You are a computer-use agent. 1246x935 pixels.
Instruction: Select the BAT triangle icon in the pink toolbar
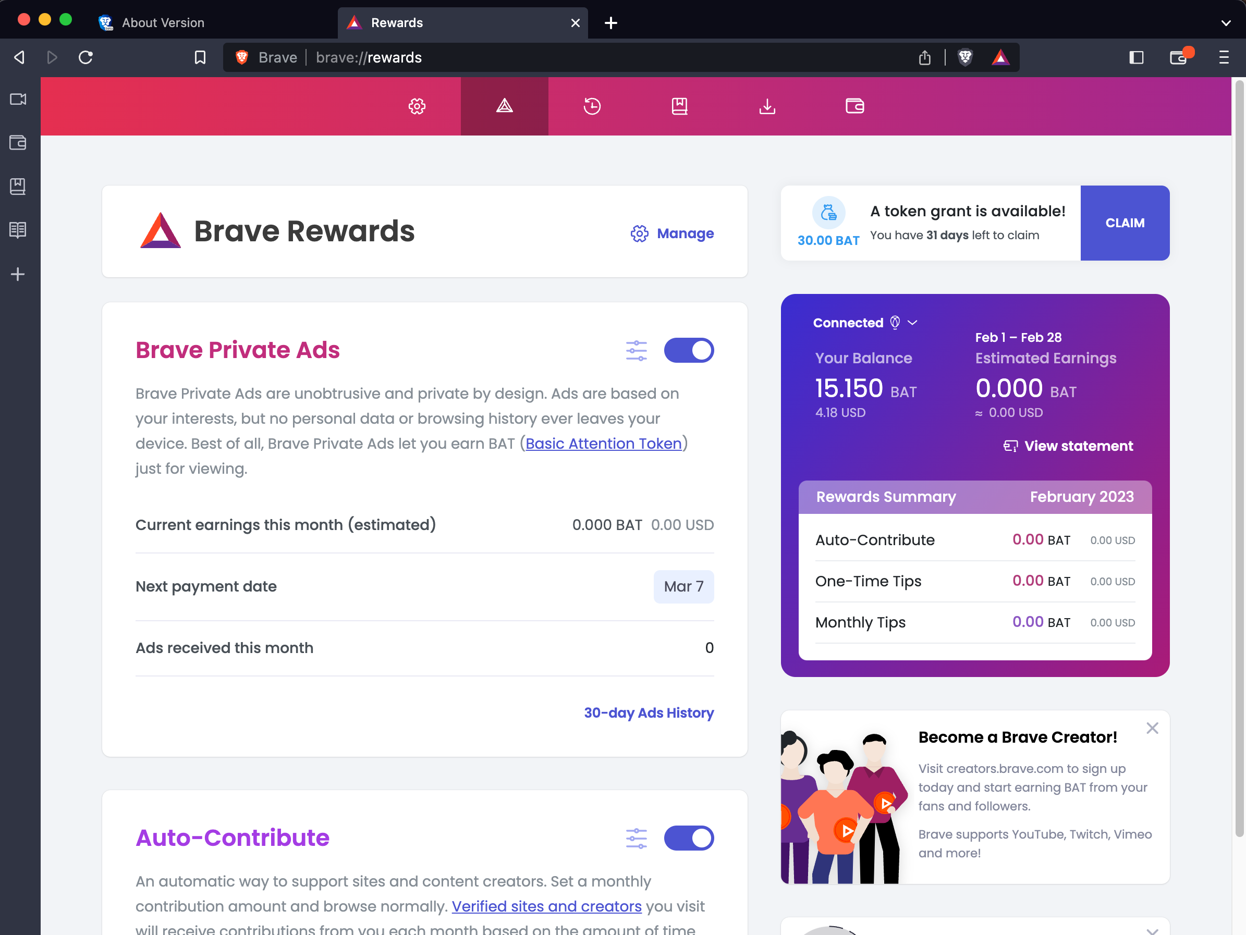tap(504, 106)
